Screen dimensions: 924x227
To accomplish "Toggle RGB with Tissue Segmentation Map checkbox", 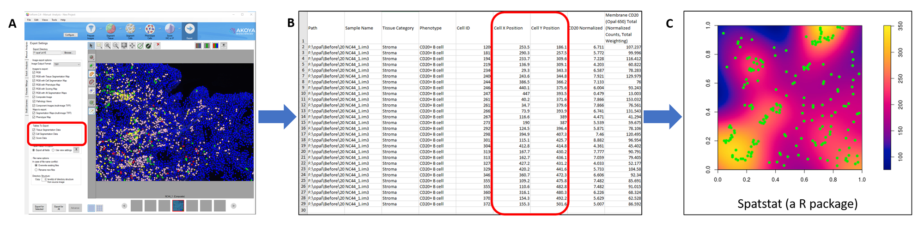I will pyautogui.click(x=34, y=77).
